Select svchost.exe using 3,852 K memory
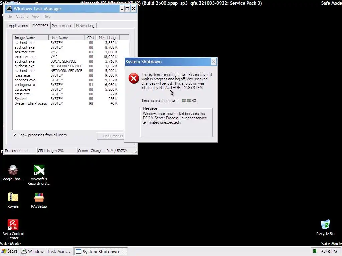 (x=66, y=43)
